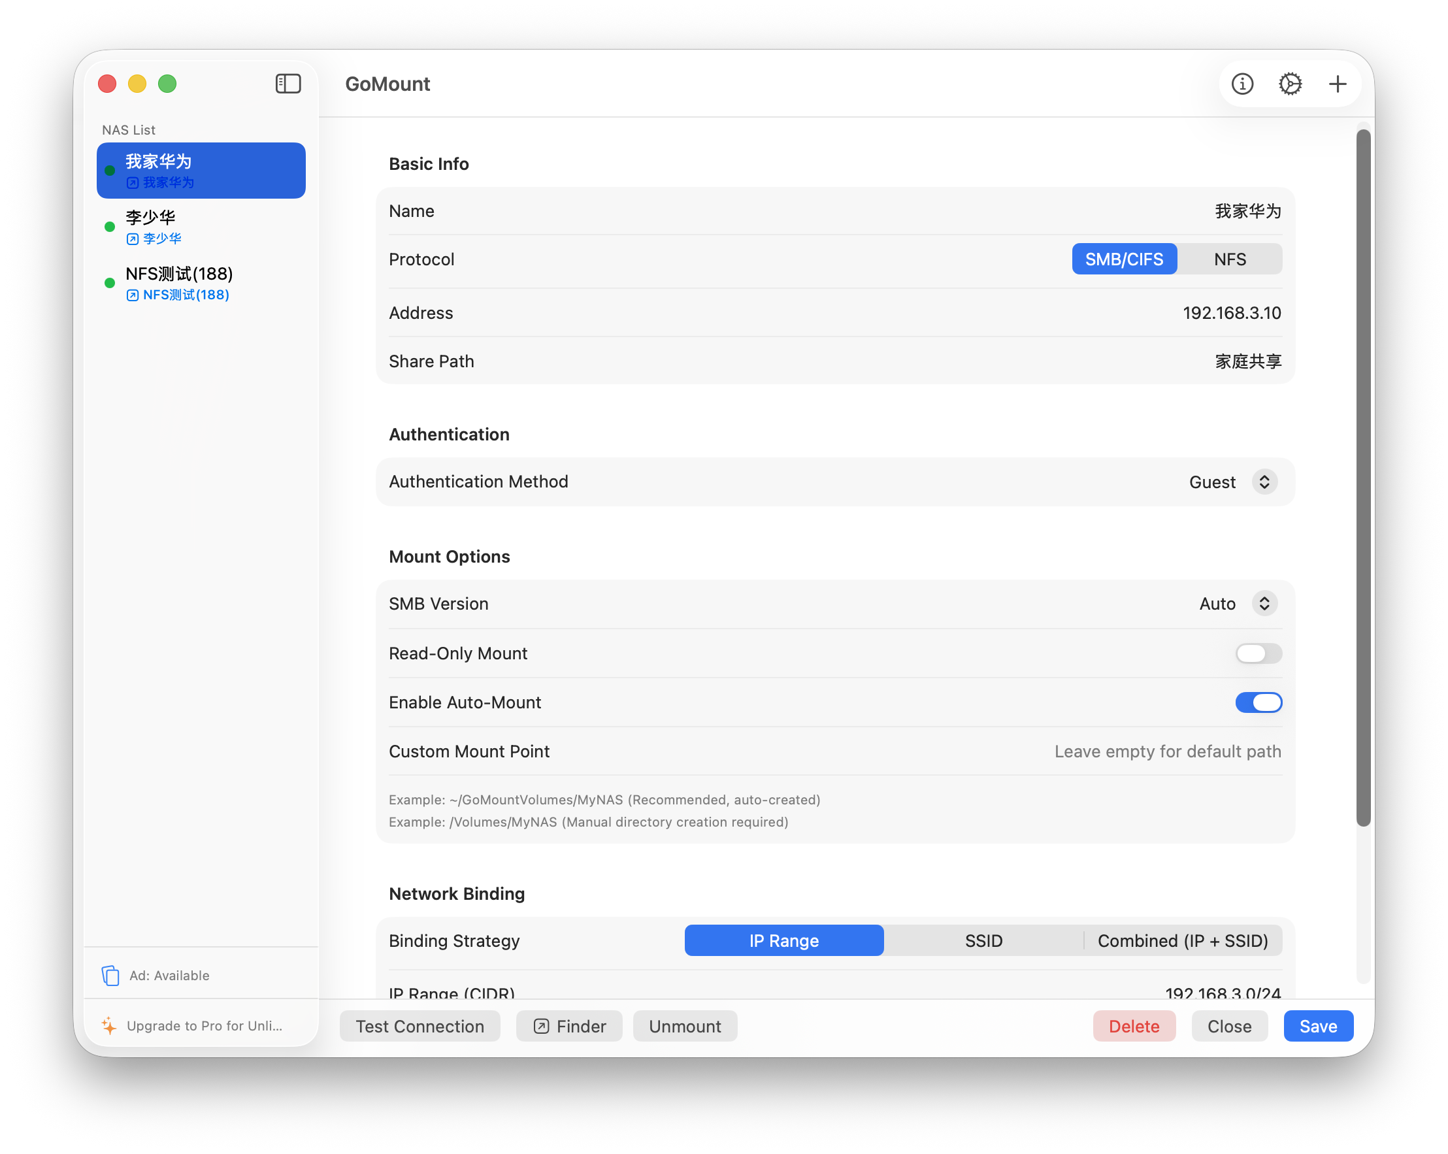Click the vertical scrollbar thumb
This screenshot has width=1448, height=1154.
click(x=1362, y=477)
